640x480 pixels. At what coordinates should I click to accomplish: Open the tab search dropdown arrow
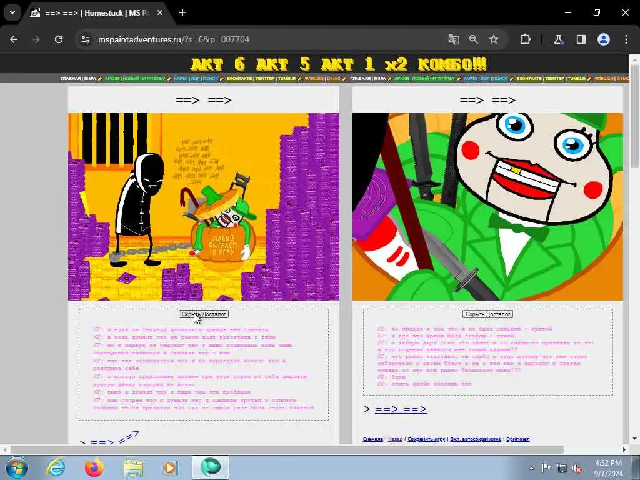[12, 12]
